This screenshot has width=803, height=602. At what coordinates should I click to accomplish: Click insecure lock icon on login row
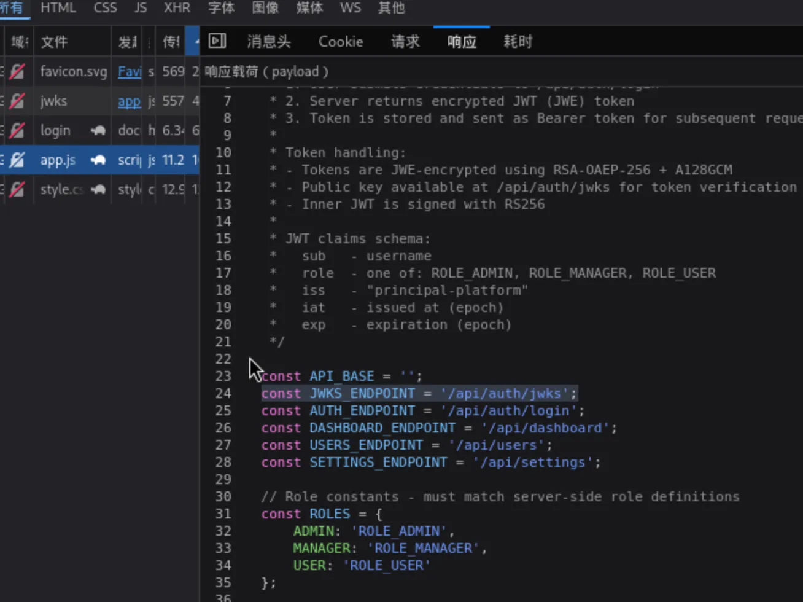click(x=17, y=131)
